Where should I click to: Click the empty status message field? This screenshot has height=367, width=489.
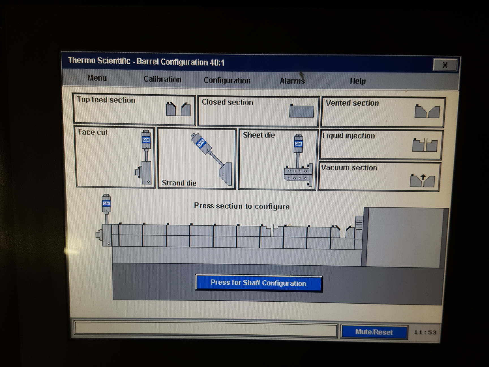pyautogui.click(x=206, y=329)
